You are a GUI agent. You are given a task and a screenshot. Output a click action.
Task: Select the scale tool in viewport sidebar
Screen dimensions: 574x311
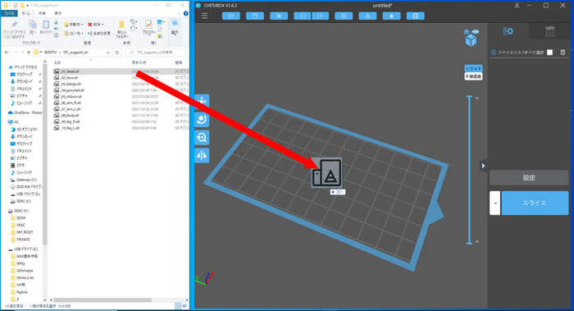[202, 138]
